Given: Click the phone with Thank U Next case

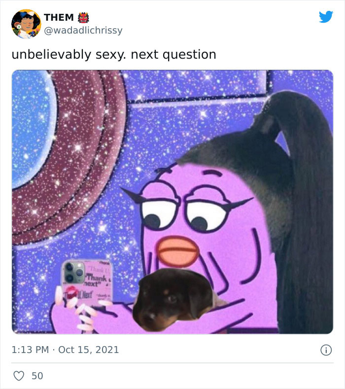Looking at the screenshot, I should [87, 283].
